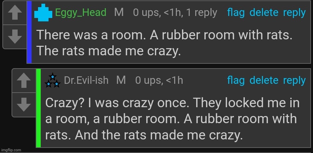Click the M badge next to Eggy_Head
313x153 pixels.
point(119,13)
